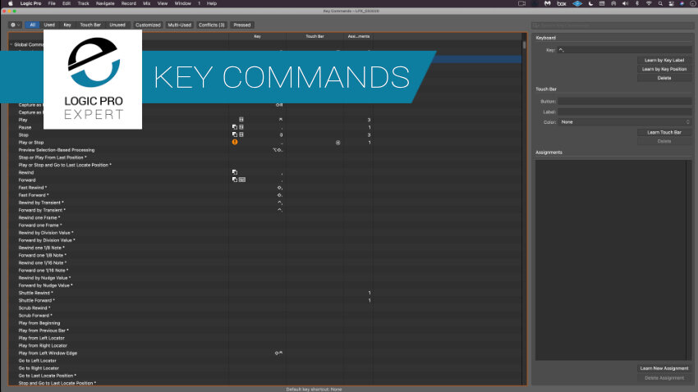Select "Rewind by Transient" command row

(x=265, y=203)
